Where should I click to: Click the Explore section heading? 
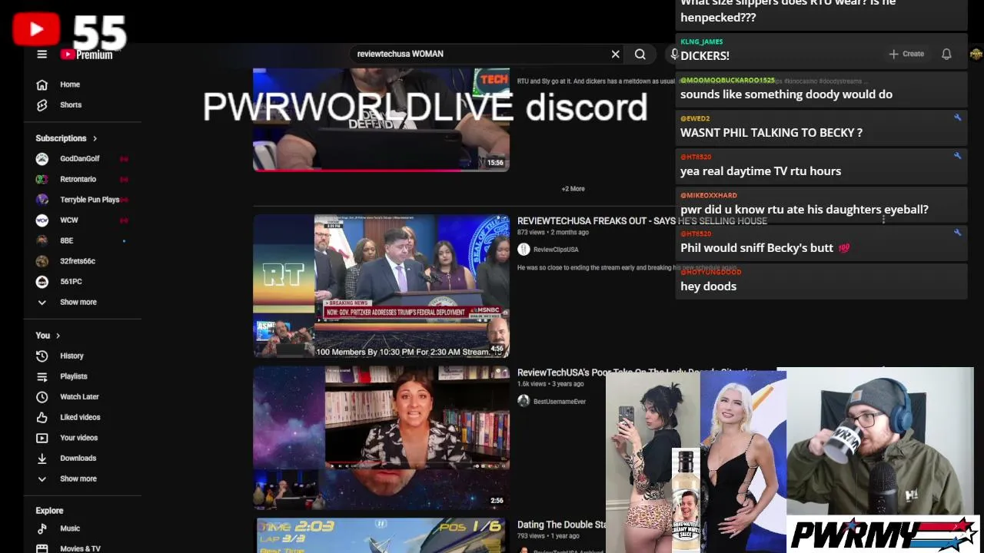49,511
